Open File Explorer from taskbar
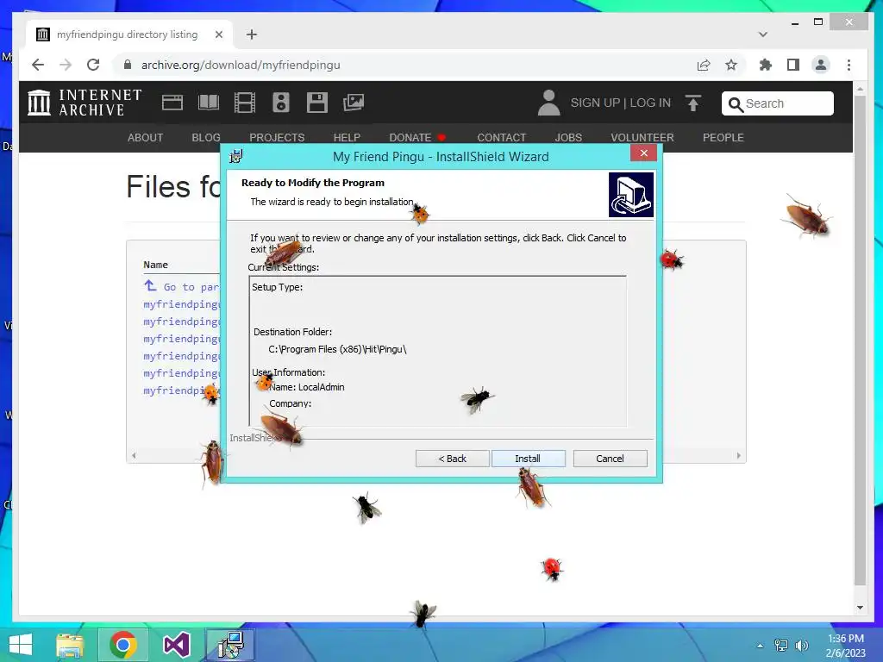883x662 pixels. coord(70,645)
